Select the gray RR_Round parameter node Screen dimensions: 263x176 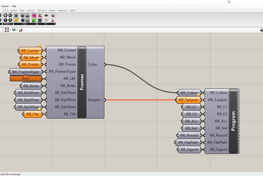pos(189,135)
